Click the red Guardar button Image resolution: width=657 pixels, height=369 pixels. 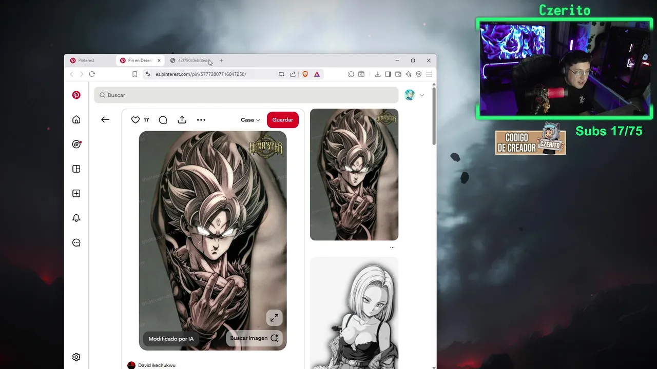(282, 120)
